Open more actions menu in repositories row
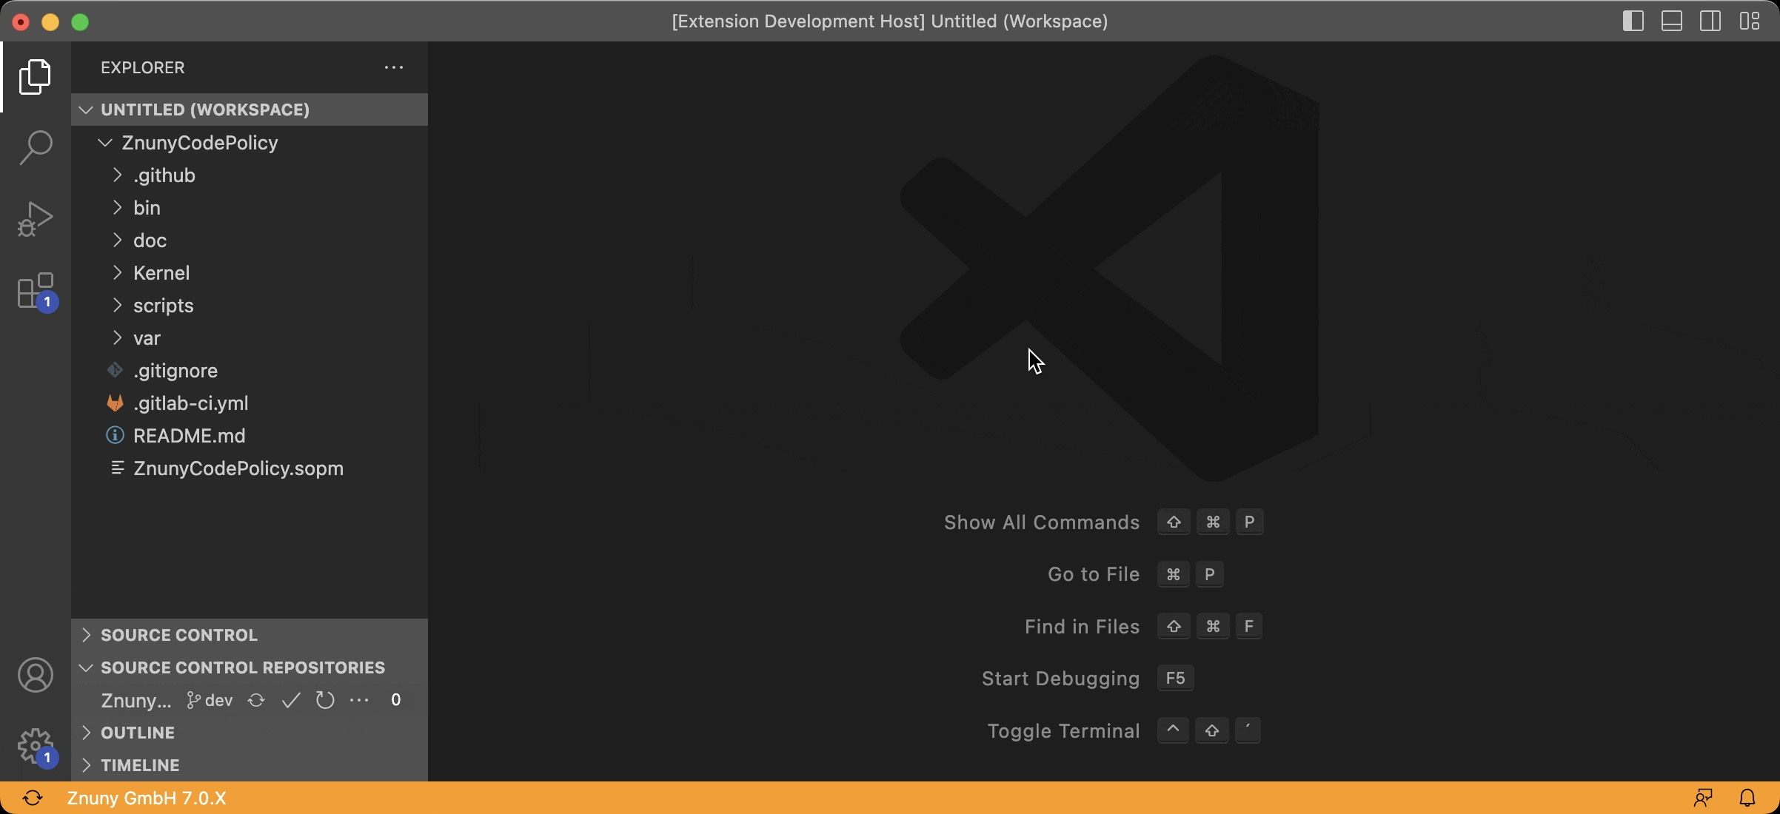This screenshot has width=1780, height=814. [359, 700]
